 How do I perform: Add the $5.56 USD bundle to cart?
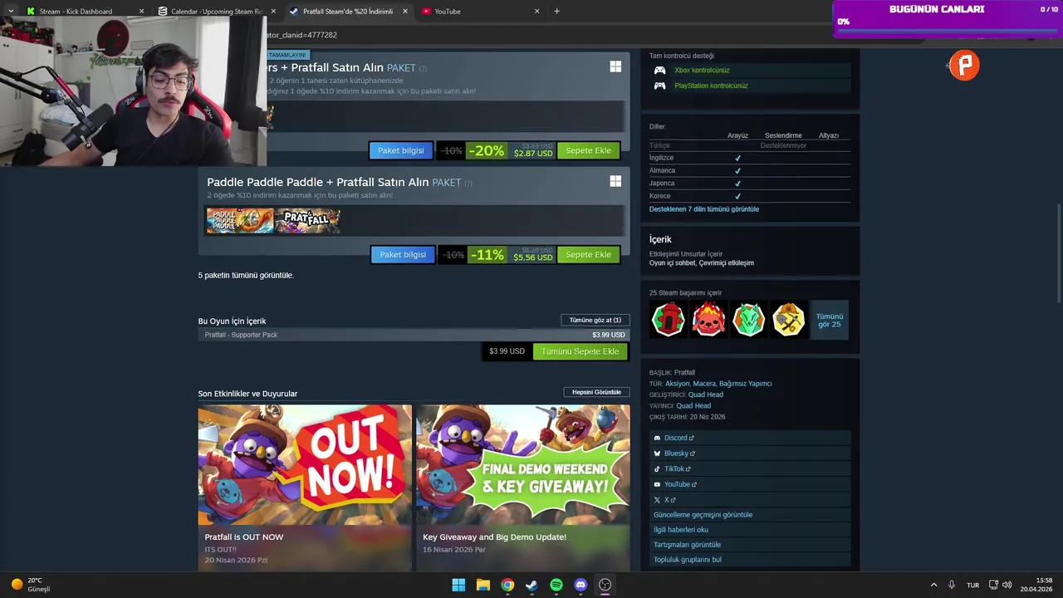click(x=588, y=255)
